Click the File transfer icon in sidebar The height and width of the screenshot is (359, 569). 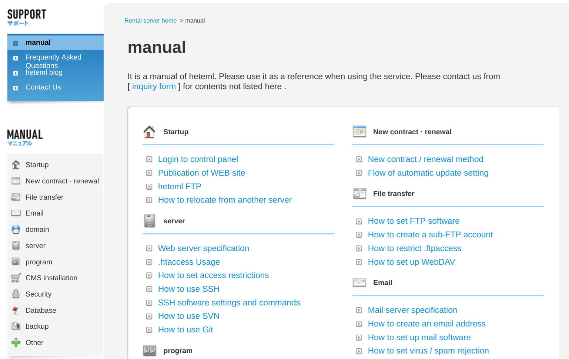[16, 197]
